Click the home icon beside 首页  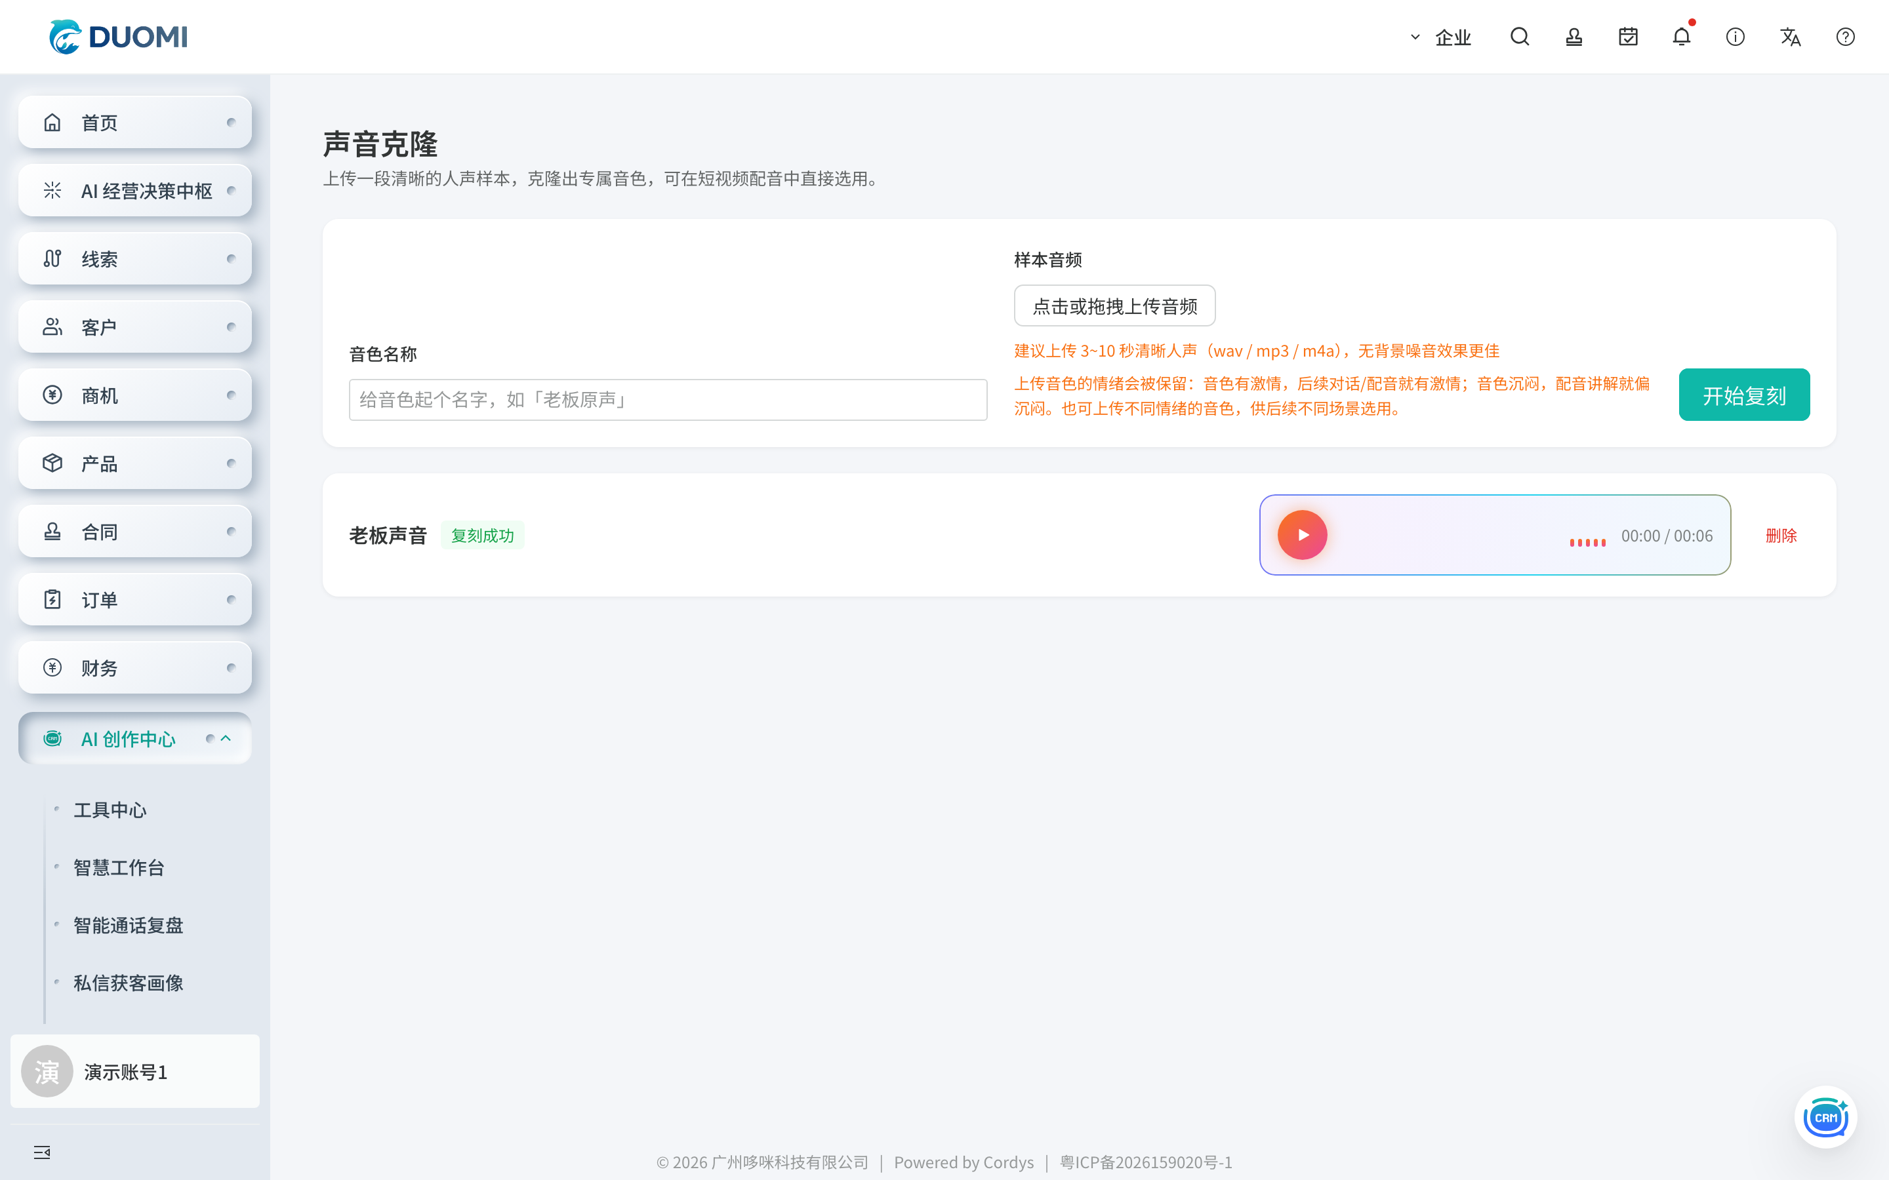tap(52, 123)
